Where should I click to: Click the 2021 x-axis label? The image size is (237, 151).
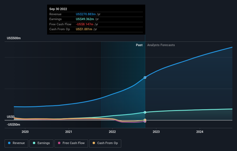69,132
